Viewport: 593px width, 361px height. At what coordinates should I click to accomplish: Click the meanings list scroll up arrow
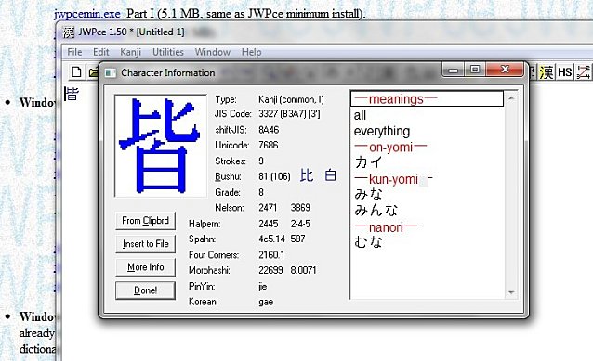pyautogui.click(x=511, y=98)
